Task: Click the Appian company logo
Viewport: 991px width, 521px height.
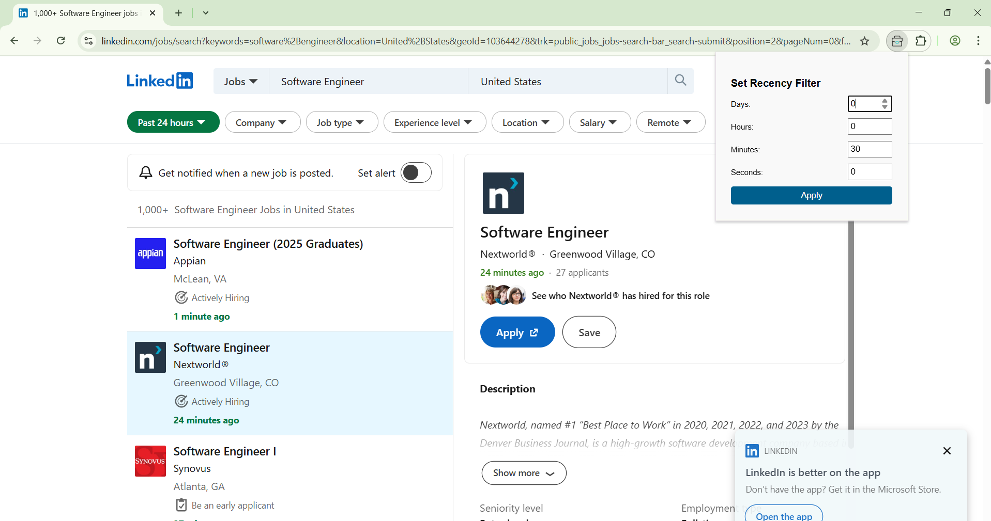Action: point(150,253)
